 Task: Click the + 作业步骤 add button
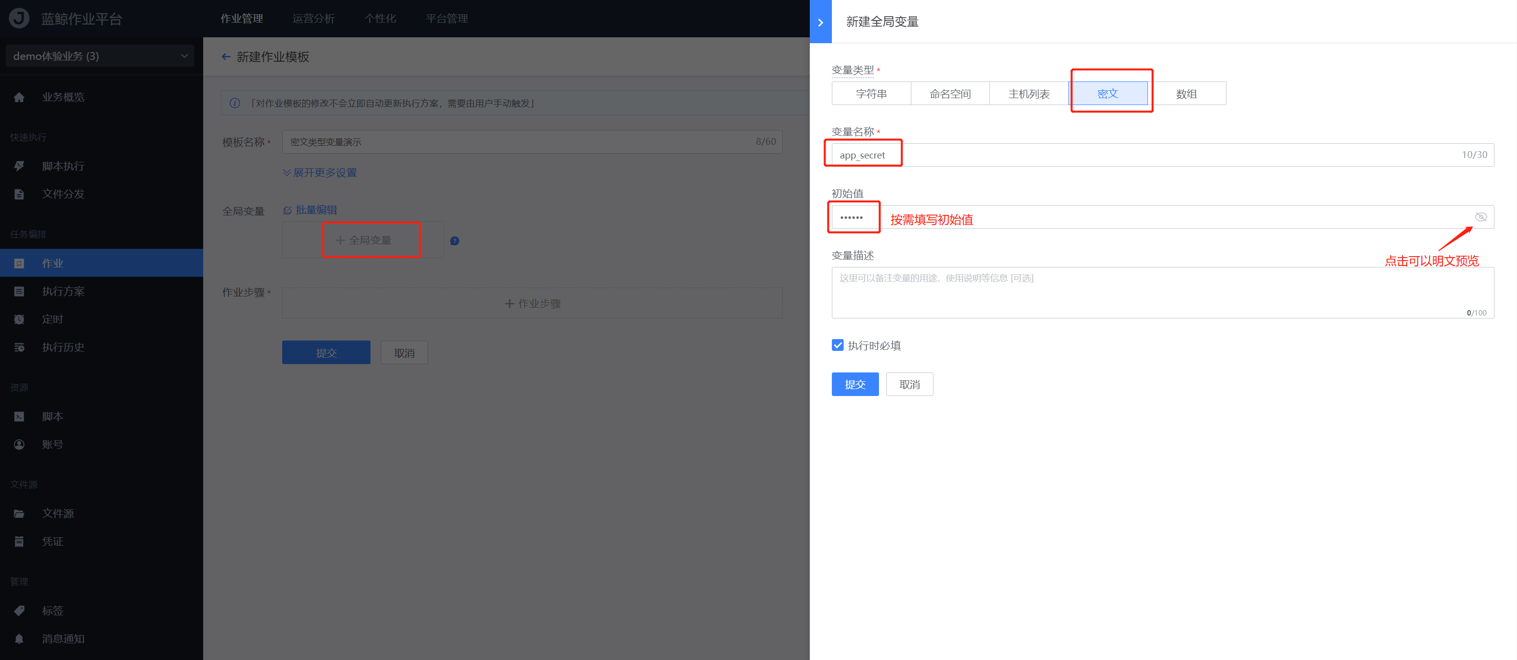532,303
